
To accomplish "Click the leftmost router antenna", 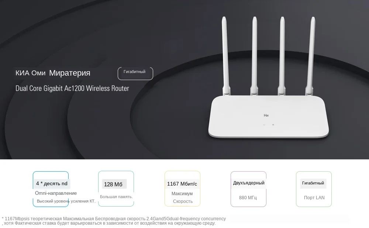I will pyautogui.click(x=225, y=56).
